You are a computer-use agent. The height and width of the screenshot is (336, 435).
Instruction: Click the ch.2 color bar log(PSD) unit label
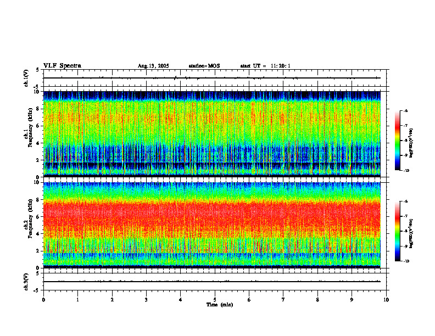tap(411, 234)
